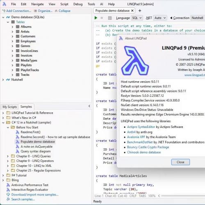Open the Debug menu
Image resolution: width=205 pixels, height=205 pixels.
tap(78, 4)
